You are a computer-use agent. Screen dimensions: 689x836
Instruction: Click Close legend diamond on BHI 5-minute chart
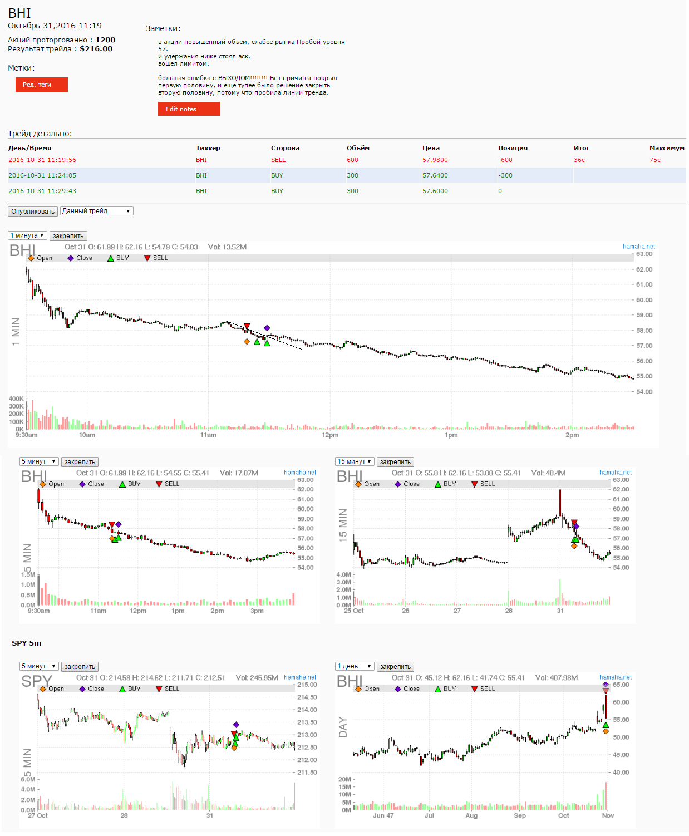coord(82,484)
